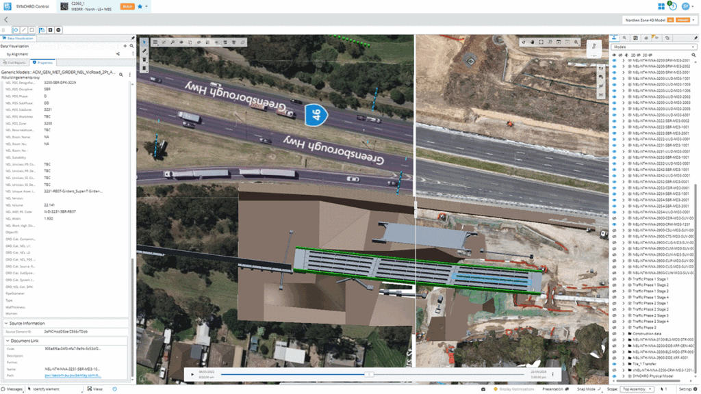Click the Zoom tool in the viewport toolbar
The width and height of the screenshot is (701, 394).
pyautogui.click(x=173, y=42)
